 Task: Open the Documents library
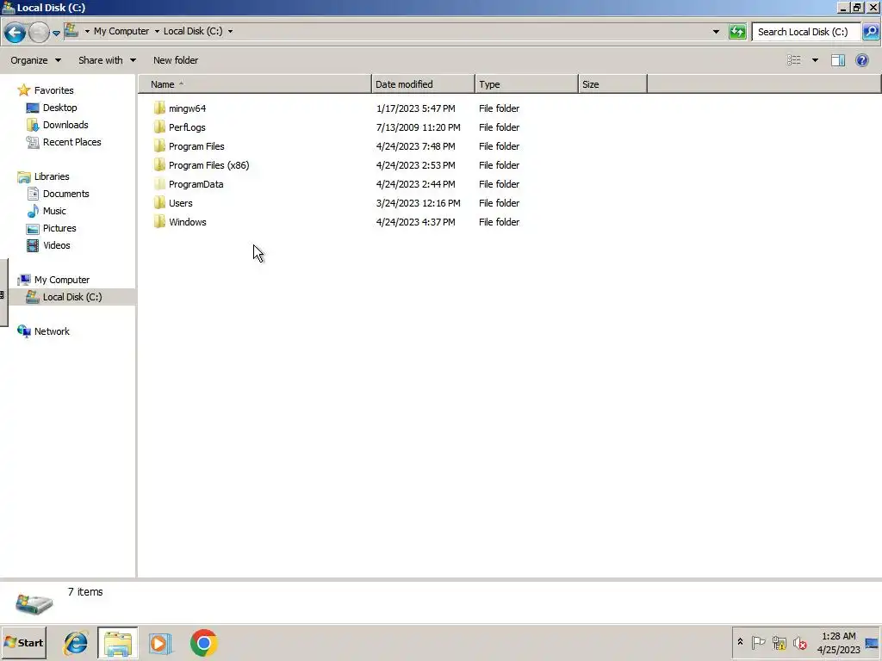(65, 194)
